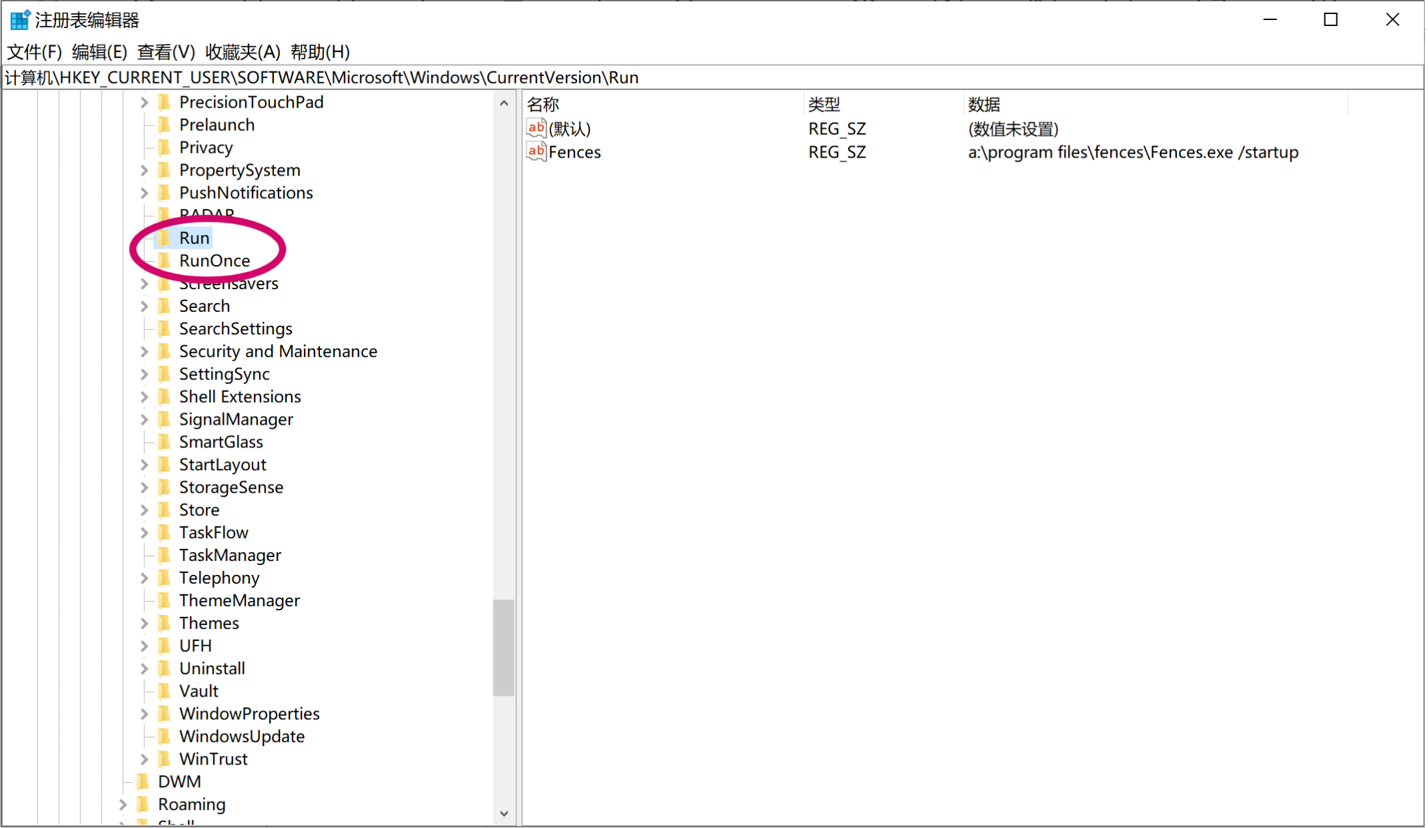The image size is (1428, 828).
Task: Click the down arrow of the tree scrollbar
Action: (x=504, y=814)
